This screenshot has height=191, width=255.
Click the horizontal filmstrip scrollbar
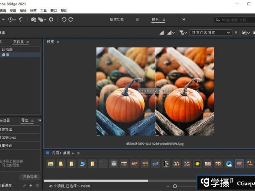click(96, 181)
